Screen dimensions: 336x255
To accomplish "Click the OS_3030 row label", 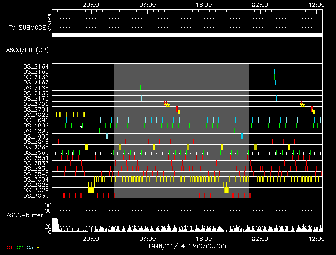I will click(x=36, y=196).
